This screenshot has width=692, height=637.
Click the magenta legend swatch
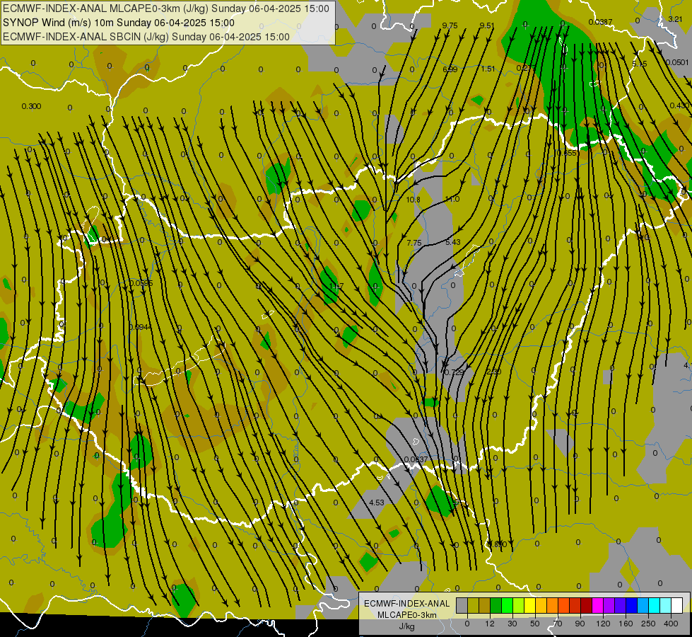pos(598,606)
